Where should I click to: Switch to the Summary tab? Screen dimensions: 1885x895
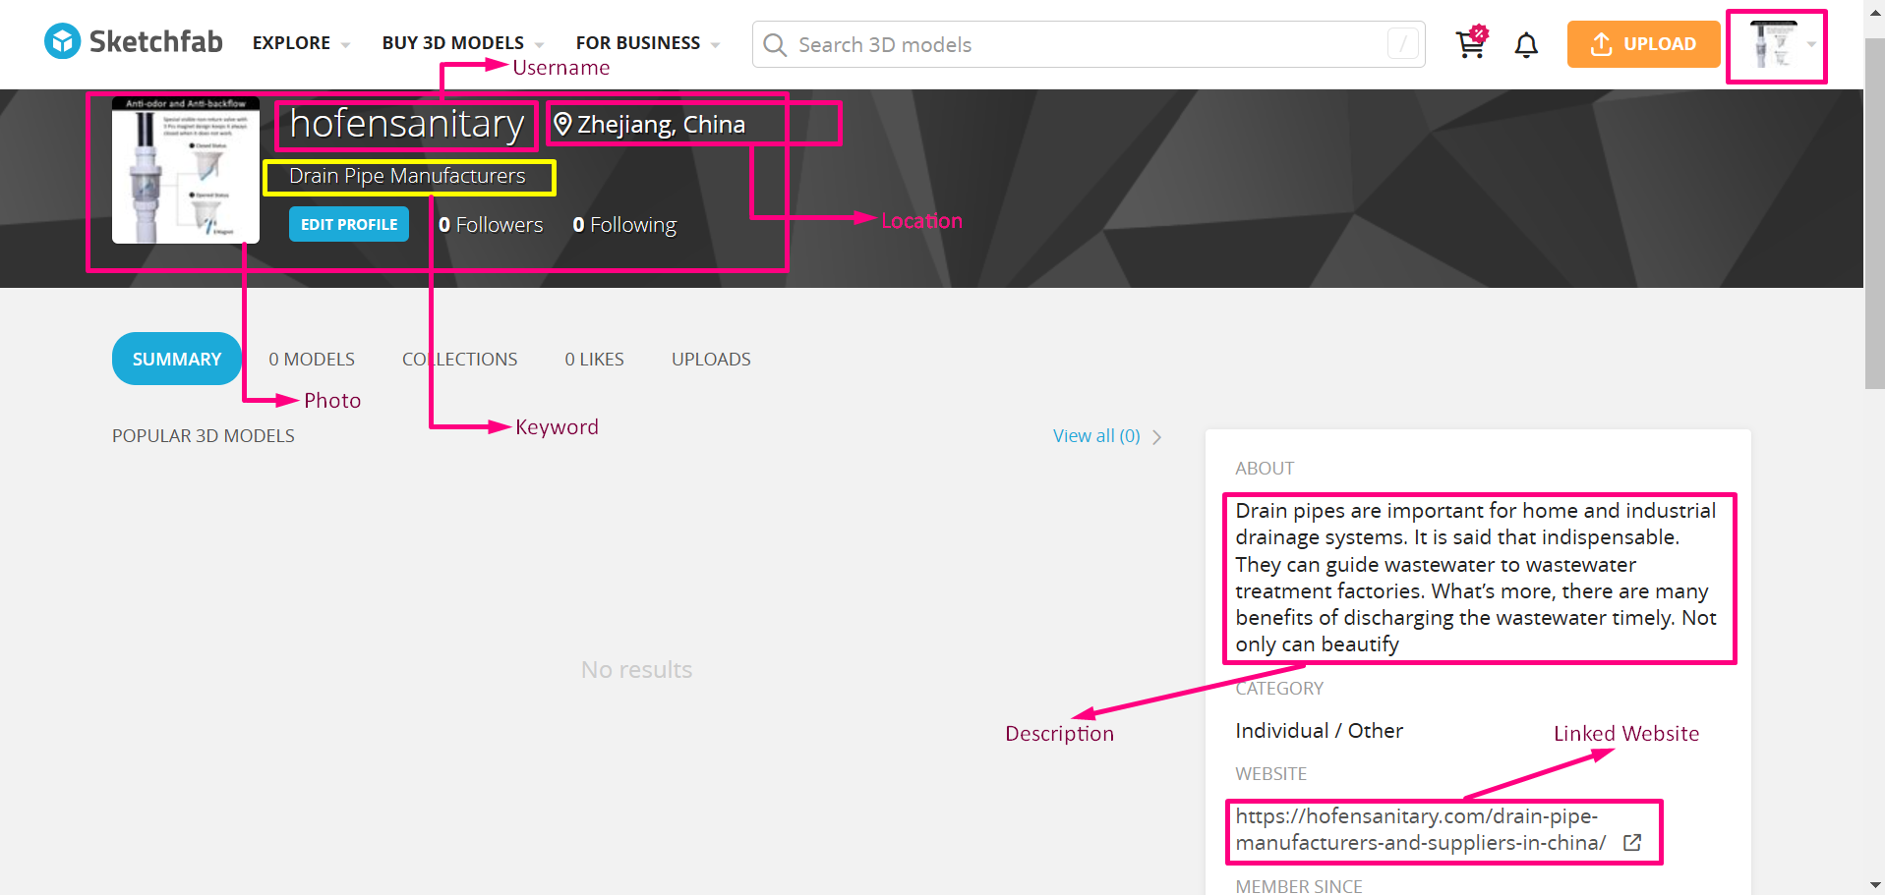tap(177, 359)
